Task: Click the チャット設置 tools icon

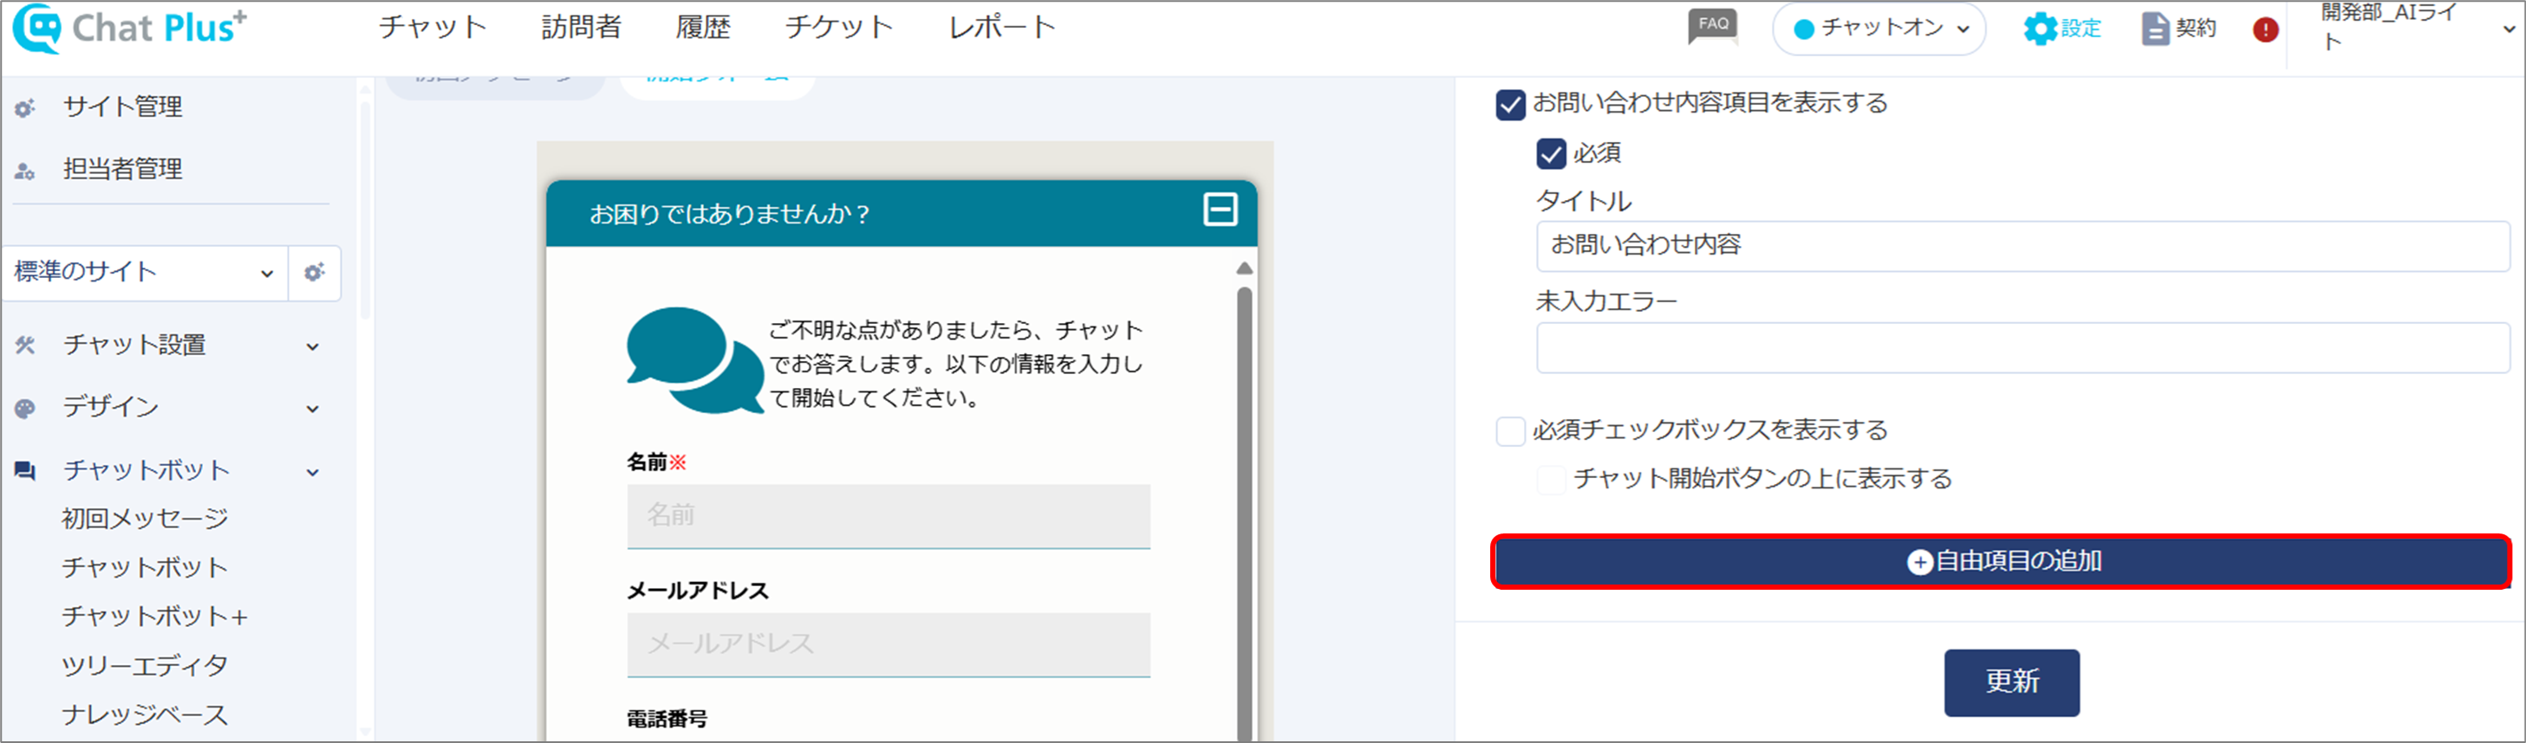Action: [x=24, y=345]
